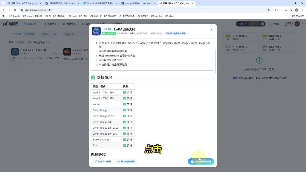306x172 pixels.
Task: Click browser back arrow
Action: (4, 10)
